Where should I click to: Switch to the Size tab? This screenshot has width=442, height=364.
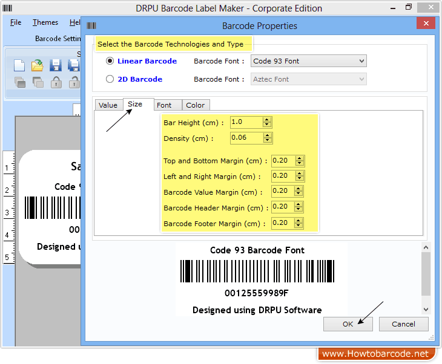[139, 104]
